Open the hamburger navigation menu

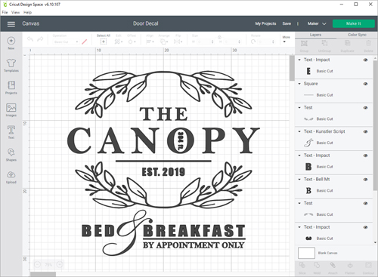[11, 24]
